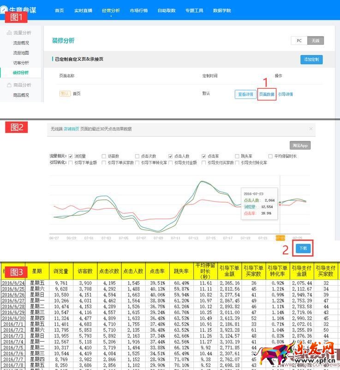Switch to the PC view toggle

(299, 41)
